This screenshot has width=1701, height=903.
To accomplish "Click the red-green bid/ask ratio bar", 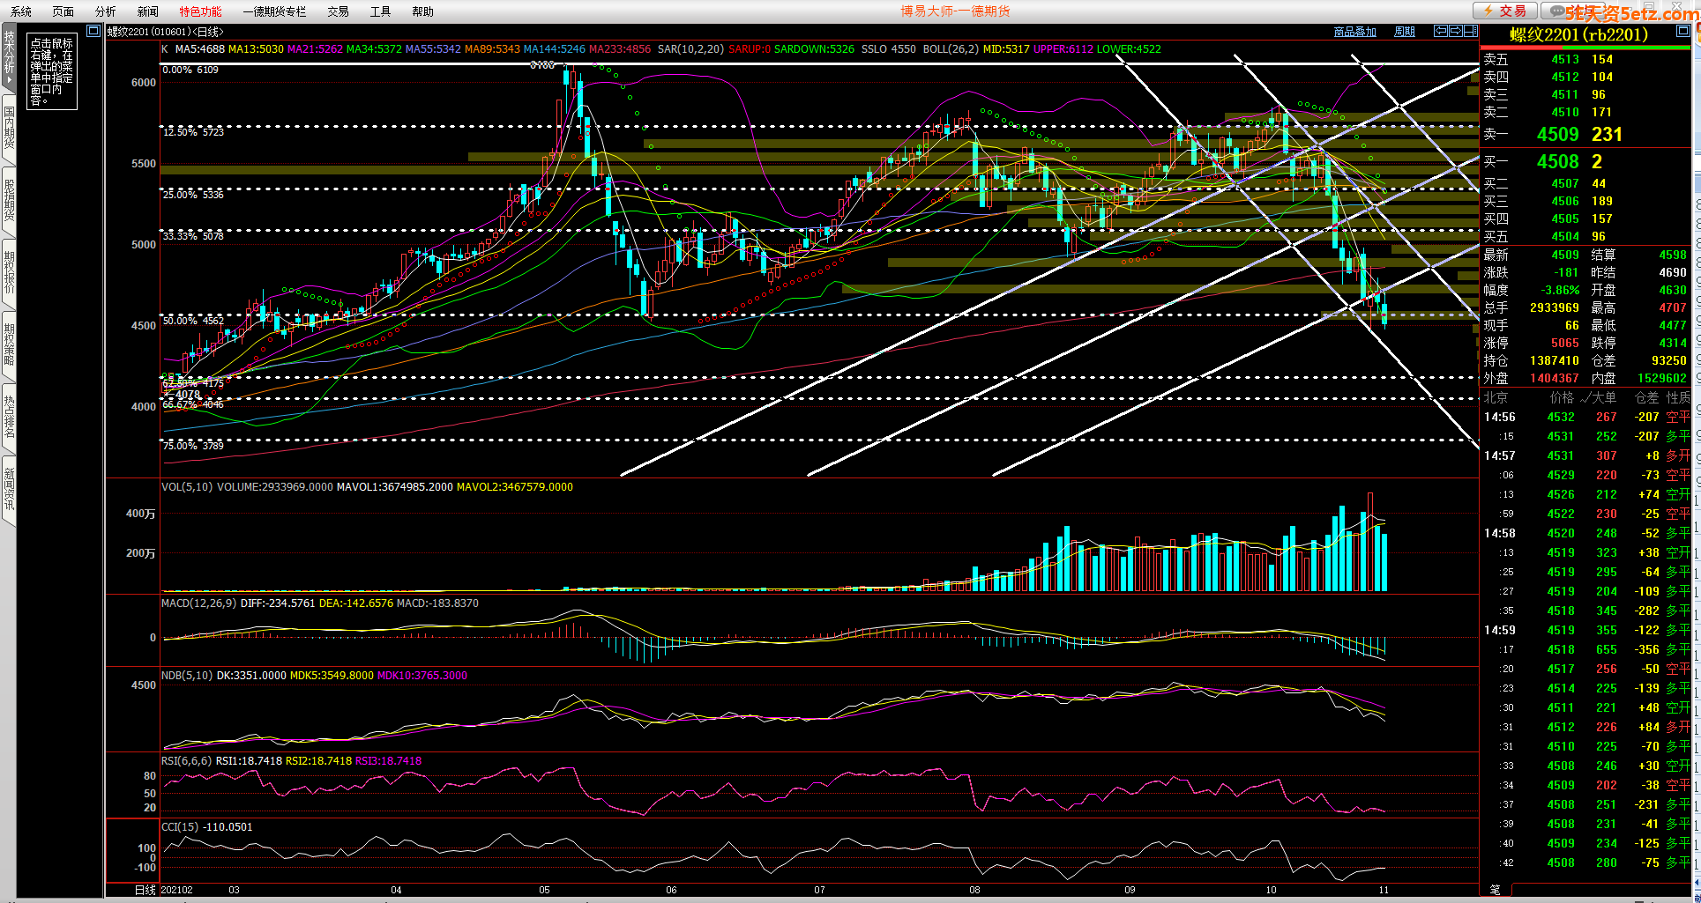I will [x=1585, y=48].
